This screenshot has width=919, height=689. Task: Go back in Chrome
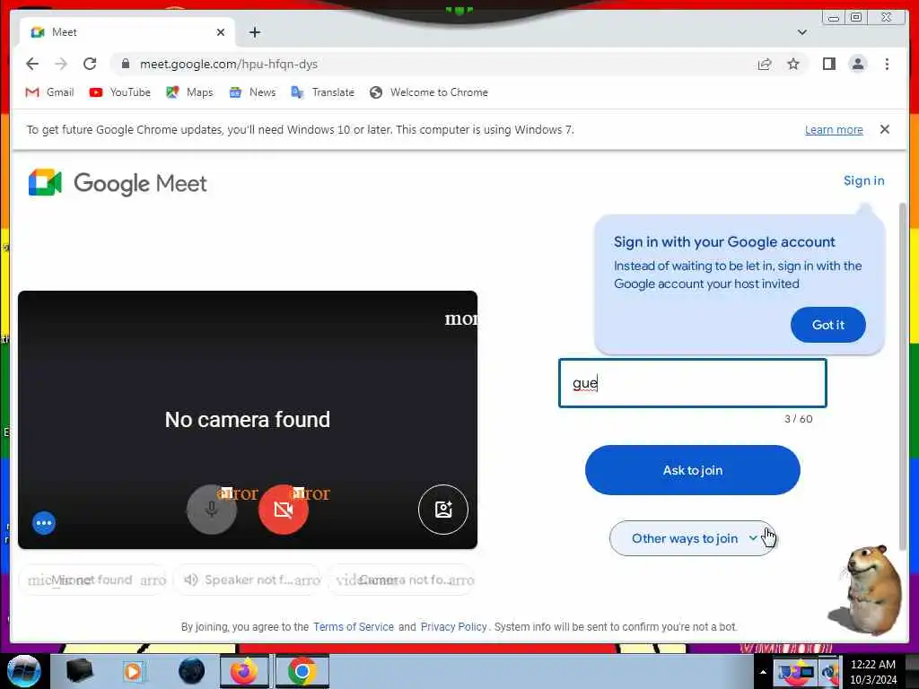click(32, 64)
